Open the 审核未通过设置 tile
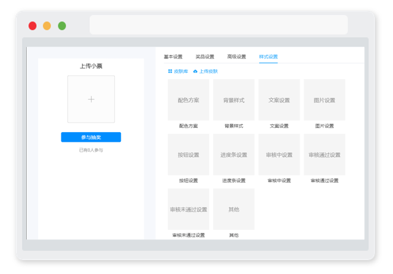The height and width of the screenshot is (274, 393). coord(189,209)
